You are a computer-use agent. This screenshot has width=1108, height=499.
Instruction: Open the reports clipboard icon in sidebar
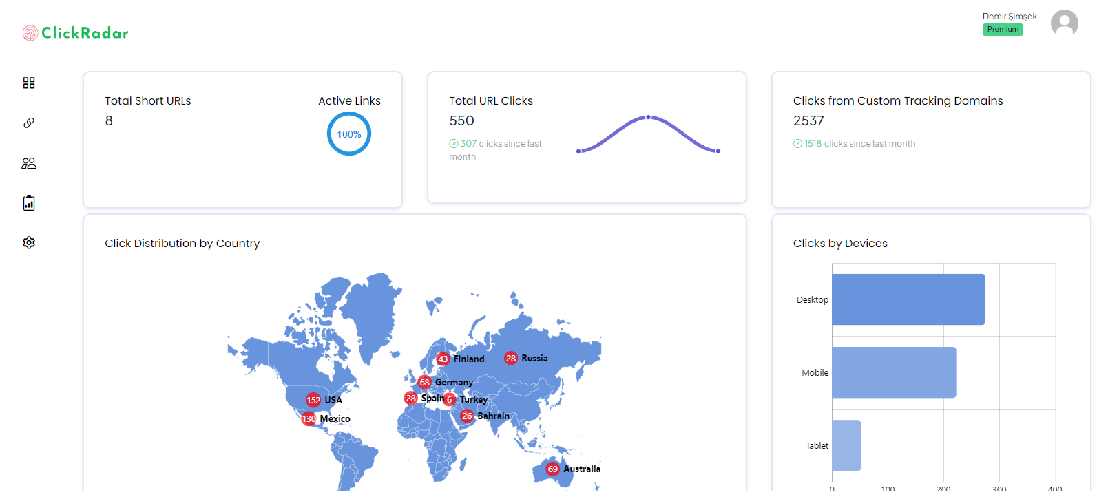click(x=29, y=203)
